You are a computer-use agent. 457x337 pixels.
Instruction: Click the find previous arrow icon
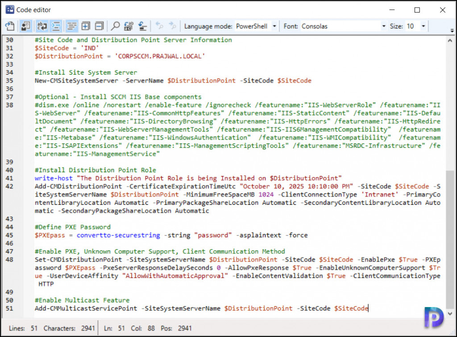(x=159, y=25)
